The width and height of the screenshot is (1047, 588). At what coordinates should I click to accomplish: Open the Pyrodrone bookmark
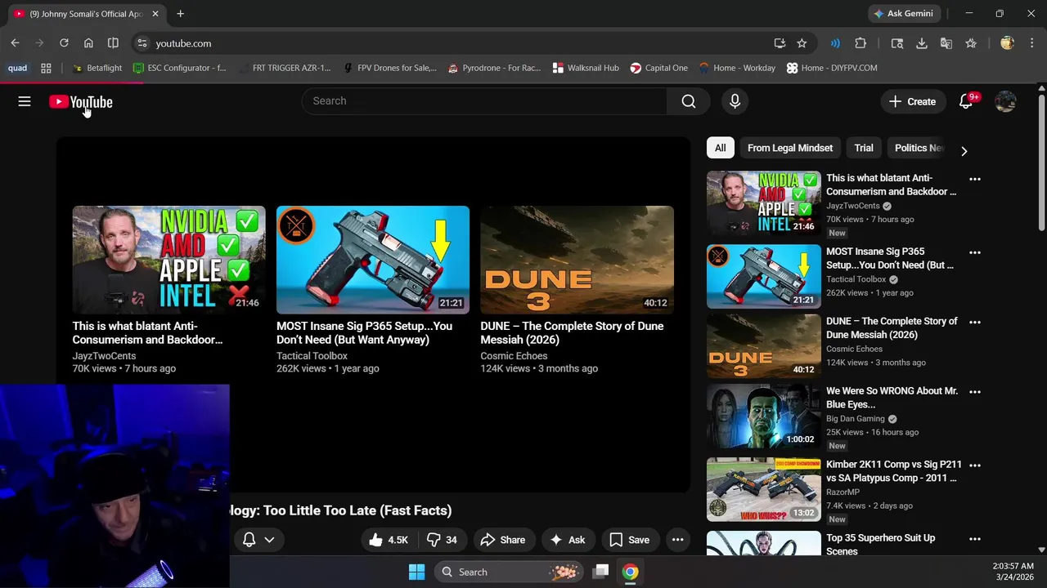coord(494,68)
